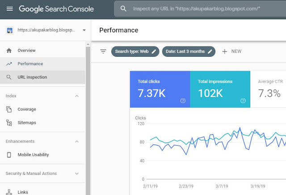
Task: Collapse the Enhancements section chevron
Action: pos(77,141)
